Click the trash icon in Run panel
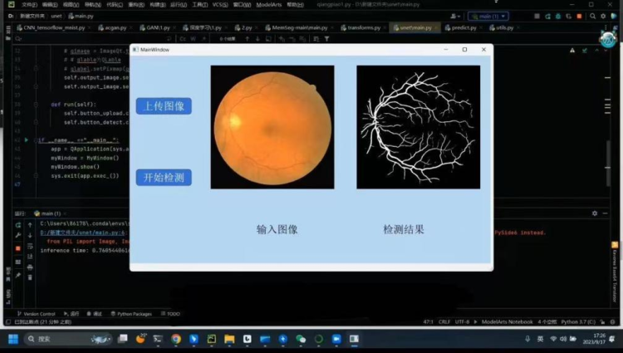 point(31,278)
